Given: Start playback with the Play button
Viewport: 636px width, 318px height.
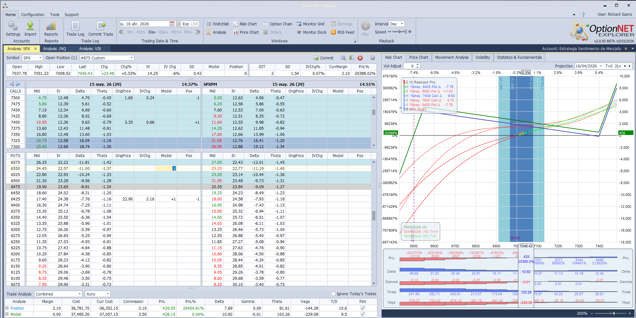Looking at the screenshot, I should point(365,26).
